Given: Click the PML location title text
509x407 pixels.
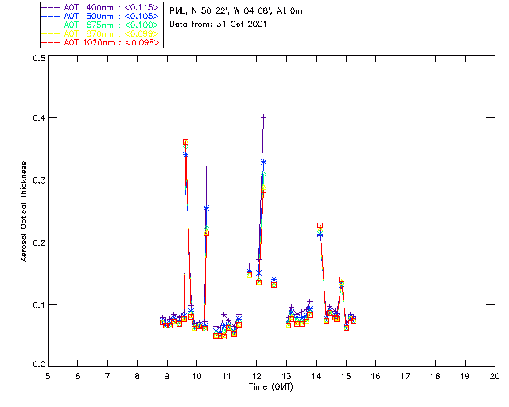Looking at the screenshot, I should coord(236,11).
